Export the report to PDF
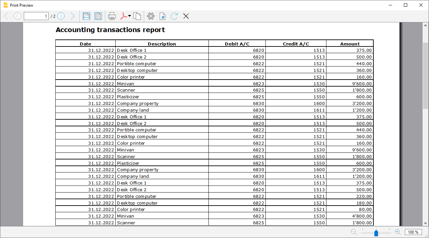This screenshot has height=238, width=429. [124, 16]
